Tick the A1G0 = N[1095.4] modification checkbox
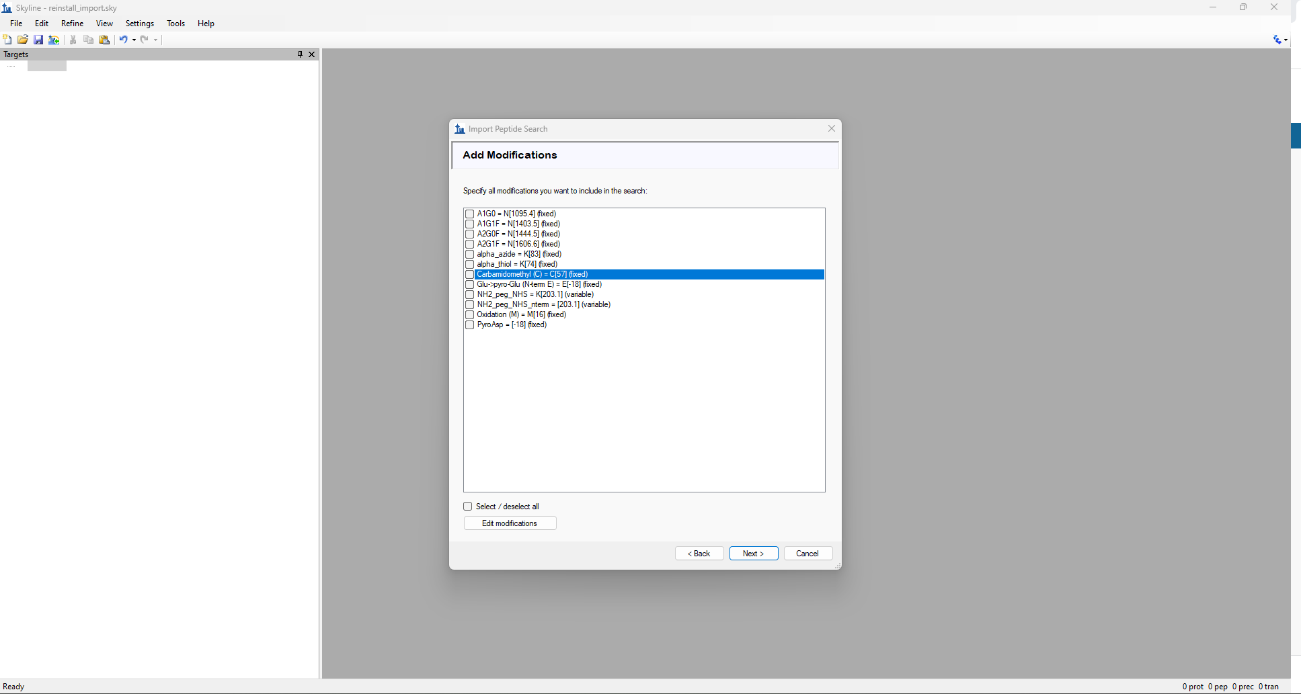This screenshot has height=694, width=1301. point(469,214)
